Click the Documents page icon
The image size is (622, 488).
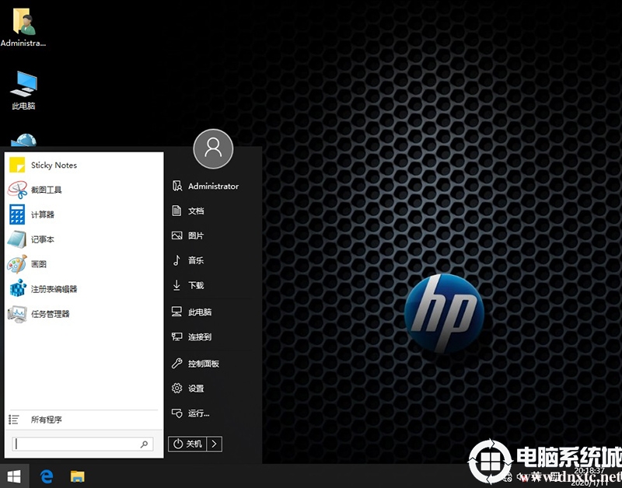click(176, 211)
